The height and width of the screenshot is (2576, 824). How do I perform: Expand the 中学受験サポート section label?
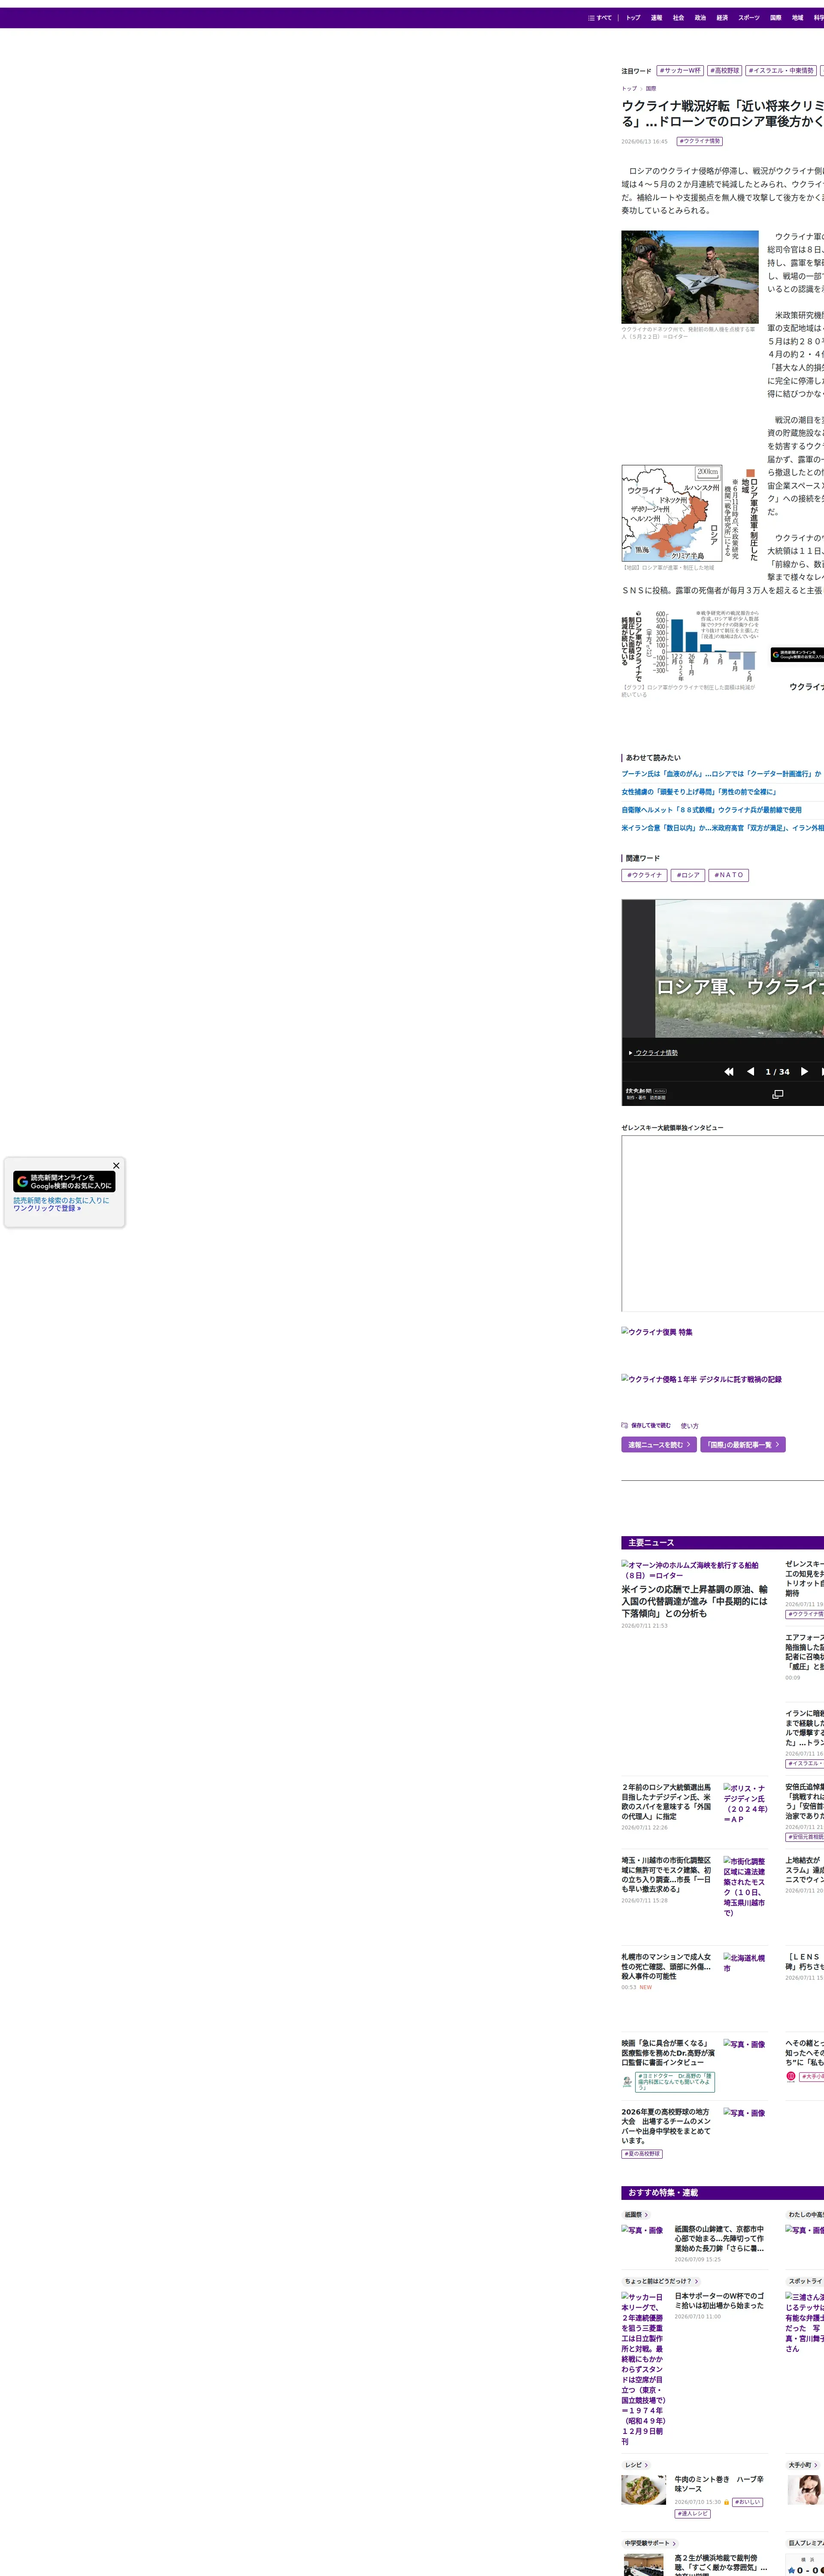click(650, 2543)
